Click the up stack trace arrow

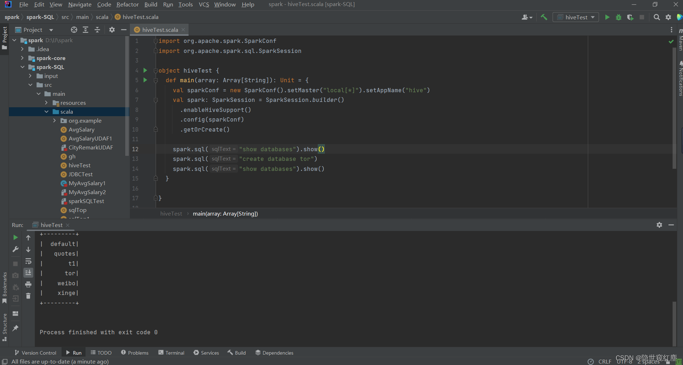(x=28, y=237)
